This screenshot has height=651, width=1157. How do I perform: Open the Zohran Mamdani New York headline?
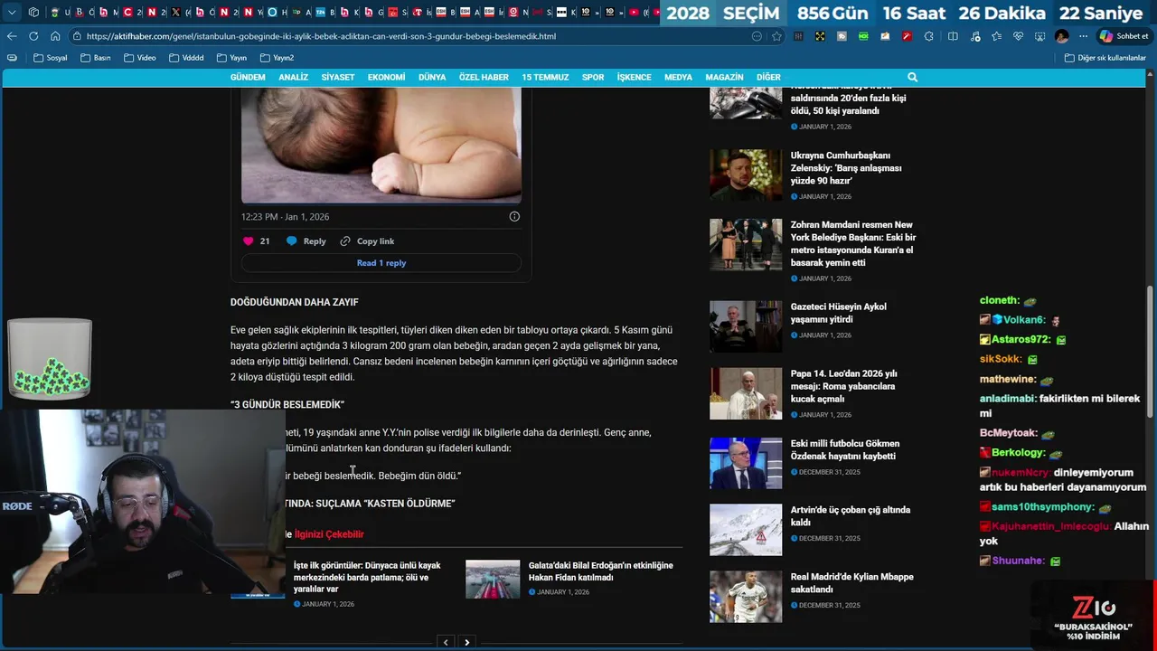[x=853, y=244]
